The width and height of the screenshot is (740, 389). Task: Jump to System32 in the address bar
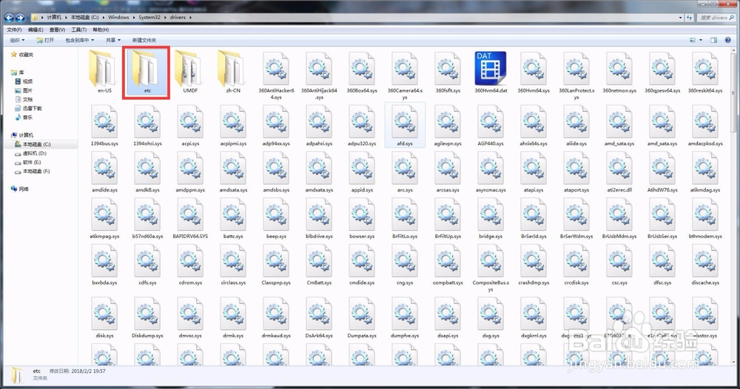click(149, 18)
